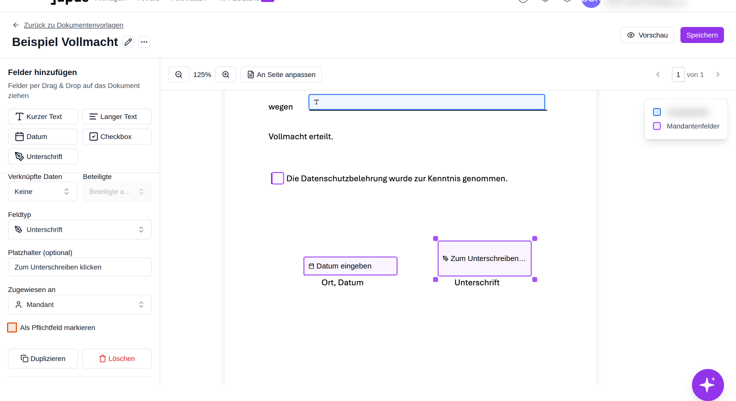736x401 pixels.
Task: Click the von 1 page count text
Action: tap(695, 74)
